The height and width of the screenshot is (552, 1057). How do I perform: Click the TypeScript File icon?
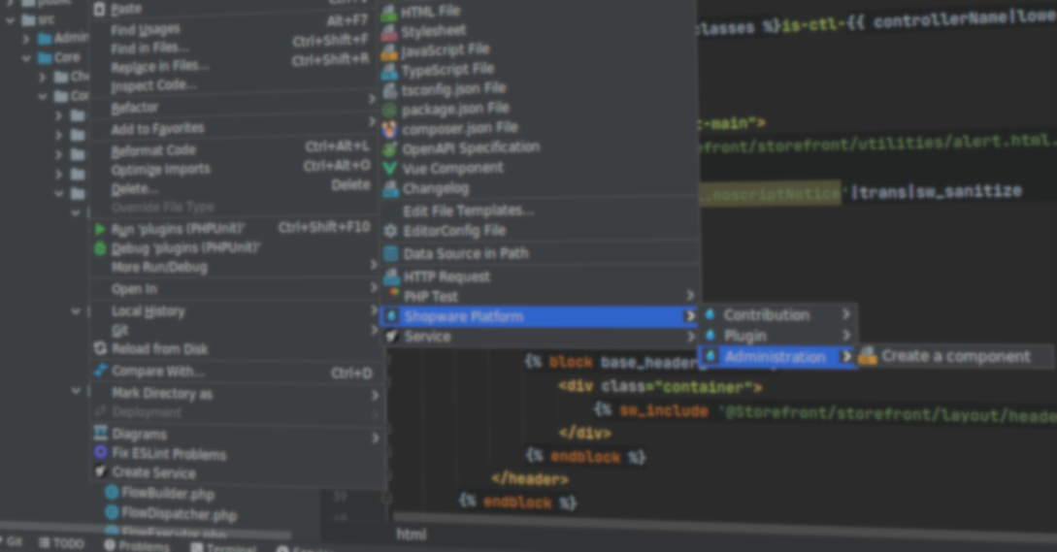[389, 70]
